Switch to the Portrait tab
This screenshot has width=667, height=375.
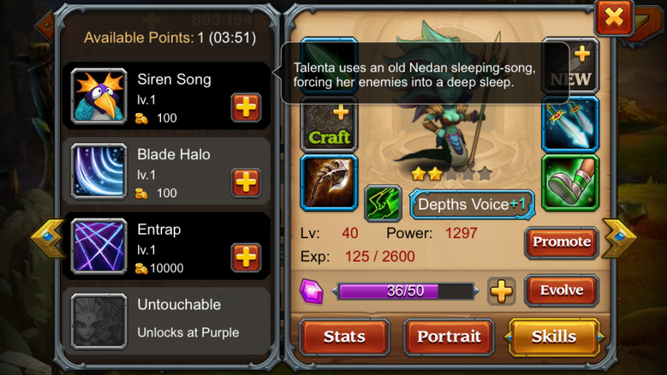click(449, 337)
